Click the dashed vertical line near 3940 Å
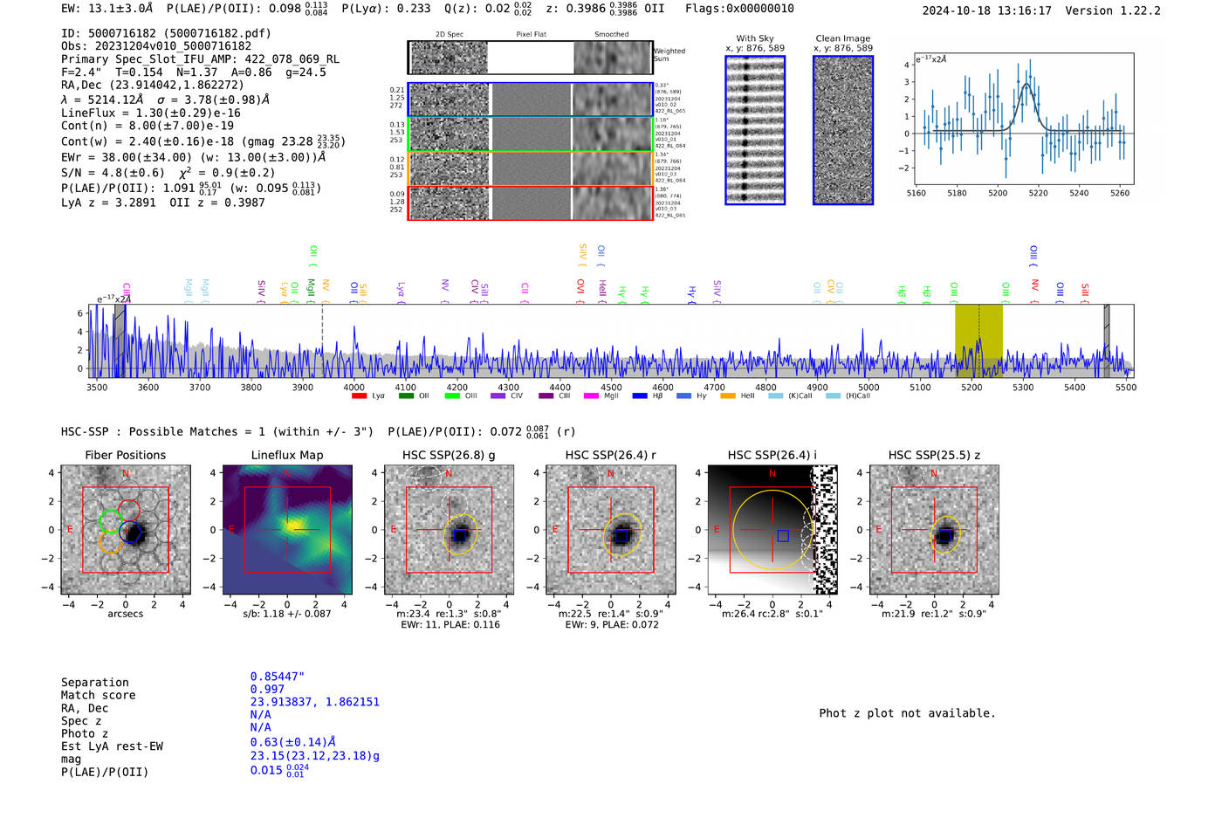The image size is (1222, 832). pyautogui.click(x=322, y=340)
